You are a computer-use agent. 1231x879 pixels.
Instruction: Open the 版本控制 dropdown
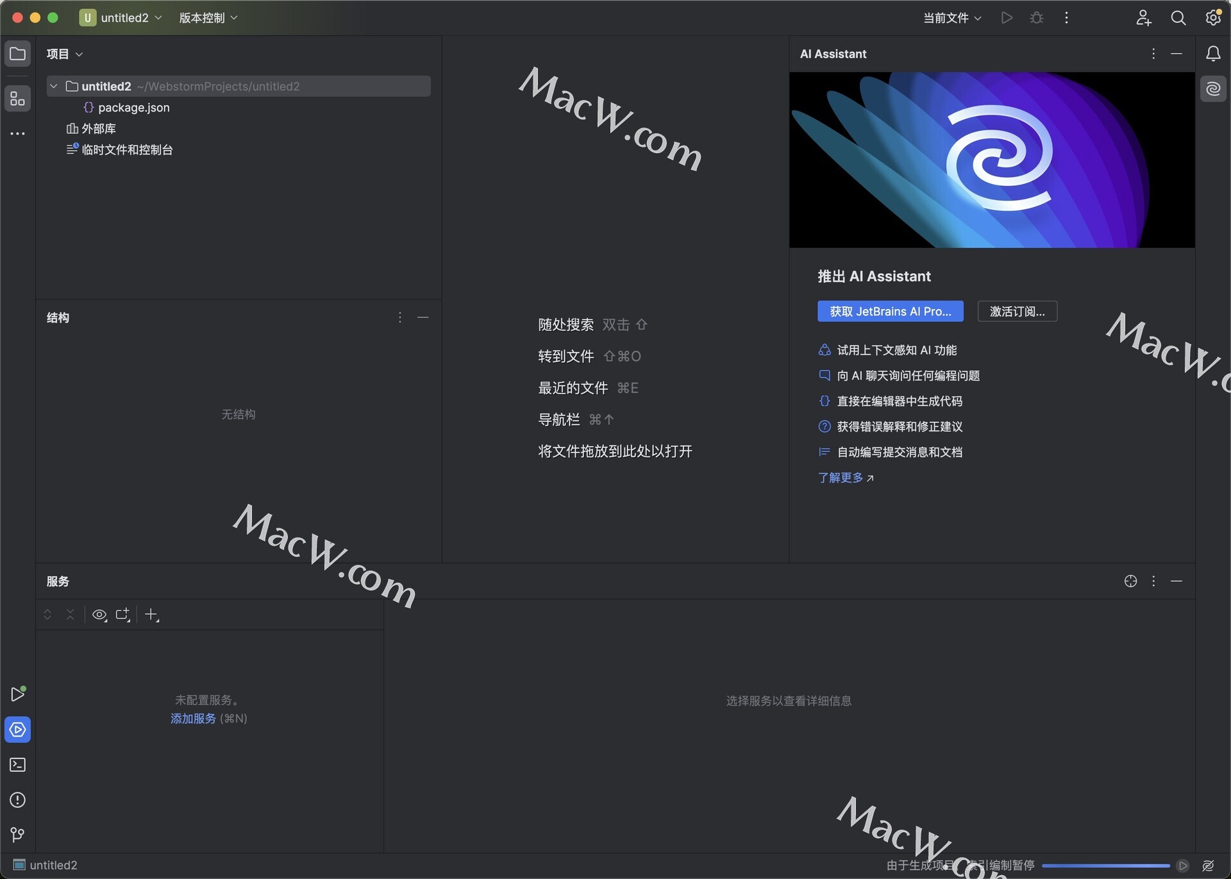coord(208,18)
